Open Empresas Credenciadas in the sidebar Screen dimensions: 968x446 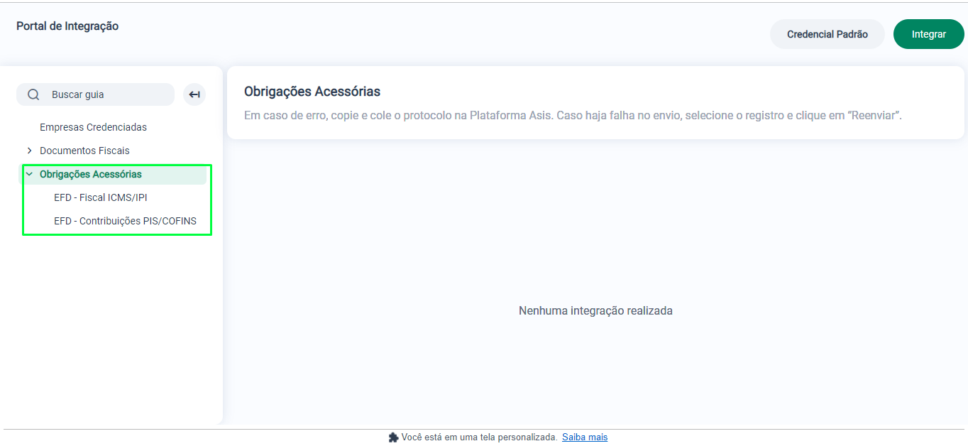click(x=93, y=127)
